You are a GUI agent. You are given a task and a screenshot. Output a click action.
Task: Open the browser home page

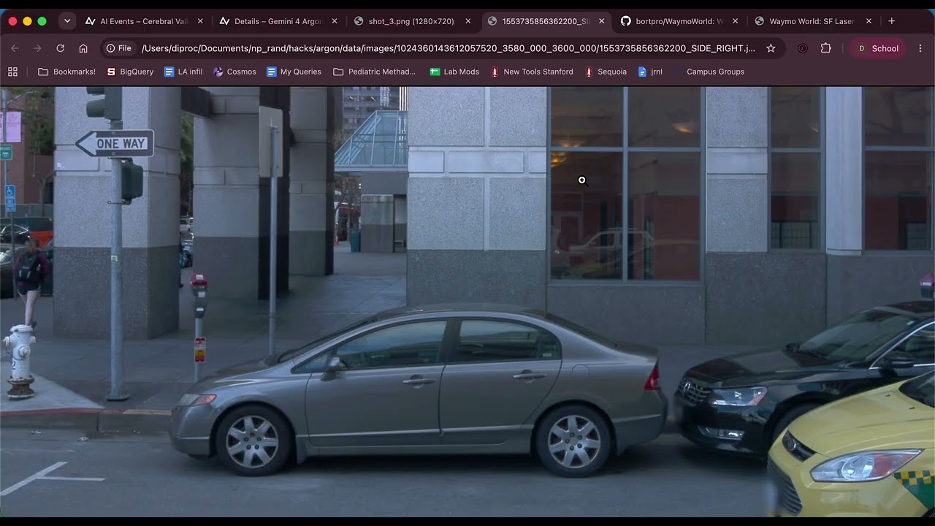[83, 48]
